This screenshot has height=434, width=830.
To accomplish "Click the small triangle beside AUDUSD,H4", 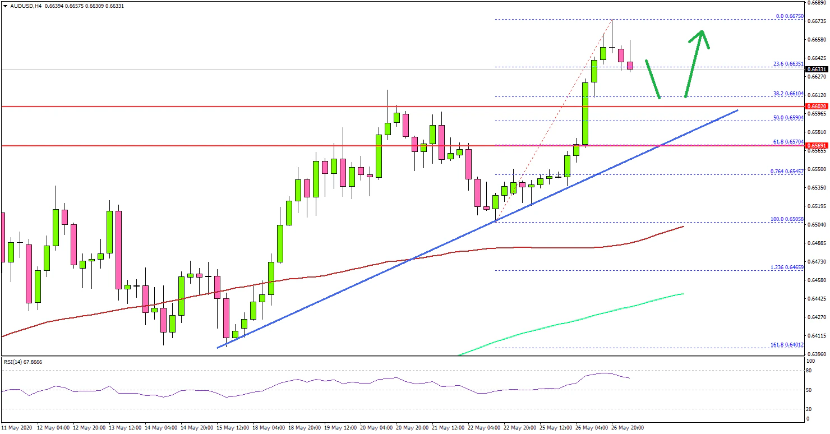I will [4, 6].
